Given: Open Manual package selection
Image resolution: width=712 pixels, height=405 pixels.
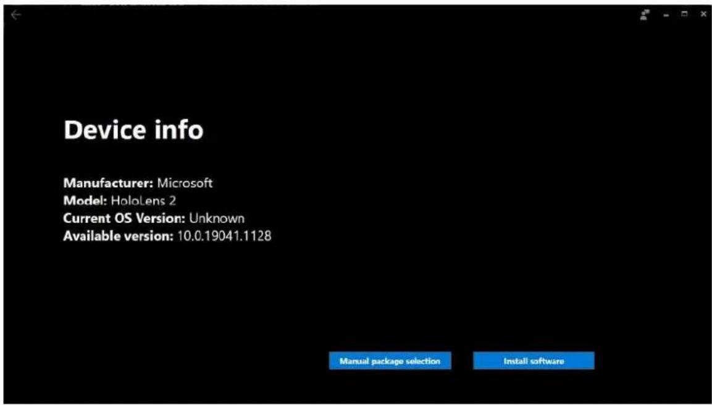Looking at the screenshot, I should 390,361.
